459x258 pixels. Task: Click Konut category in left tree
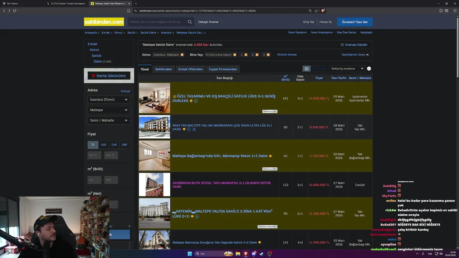click(x=94, y=50)
